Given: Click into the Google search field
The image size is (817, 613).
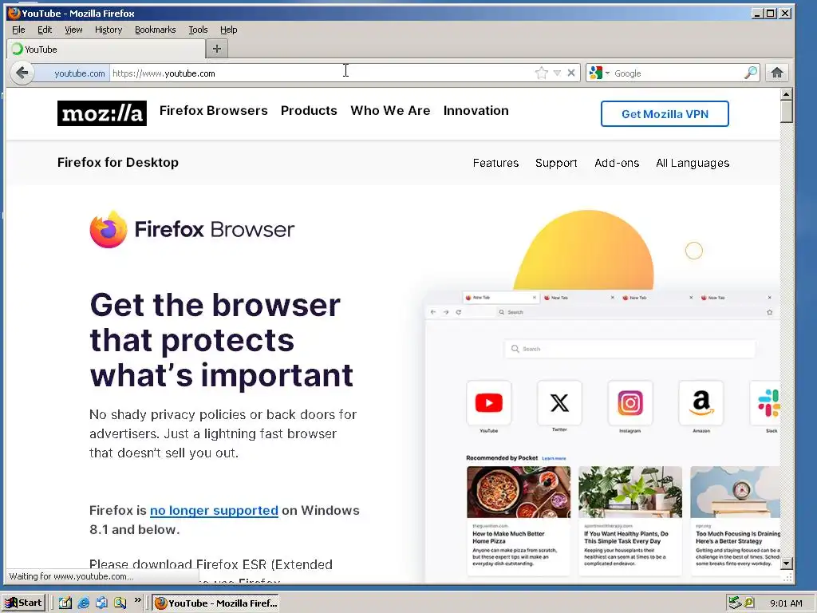Looking at the screenshot, I should [677, 73].
